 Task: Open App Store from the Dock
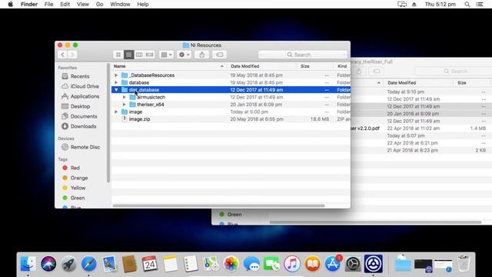pos(333,263)
